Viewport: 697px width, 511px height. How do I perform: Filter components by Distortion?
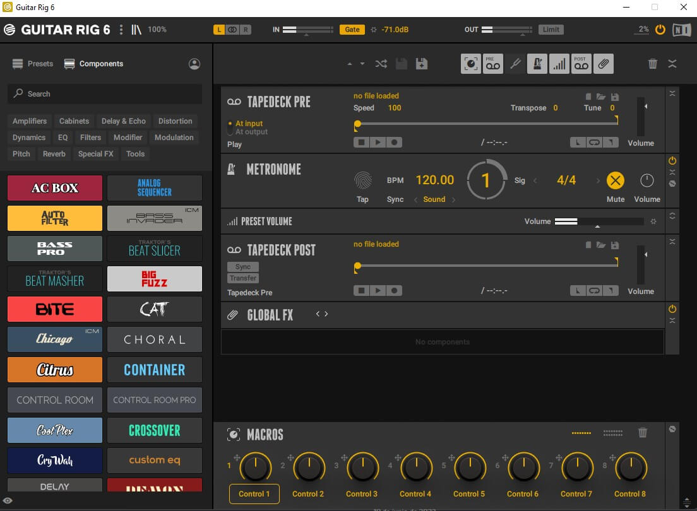point(175,121)
